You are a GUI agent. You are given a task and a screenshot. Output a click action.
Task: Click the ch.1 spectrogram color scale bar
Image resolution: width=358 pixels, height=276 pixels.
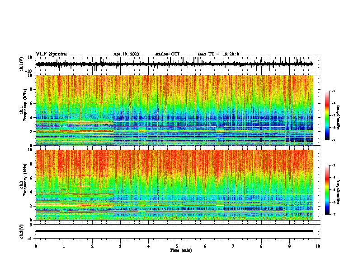(x=327, y=115)
